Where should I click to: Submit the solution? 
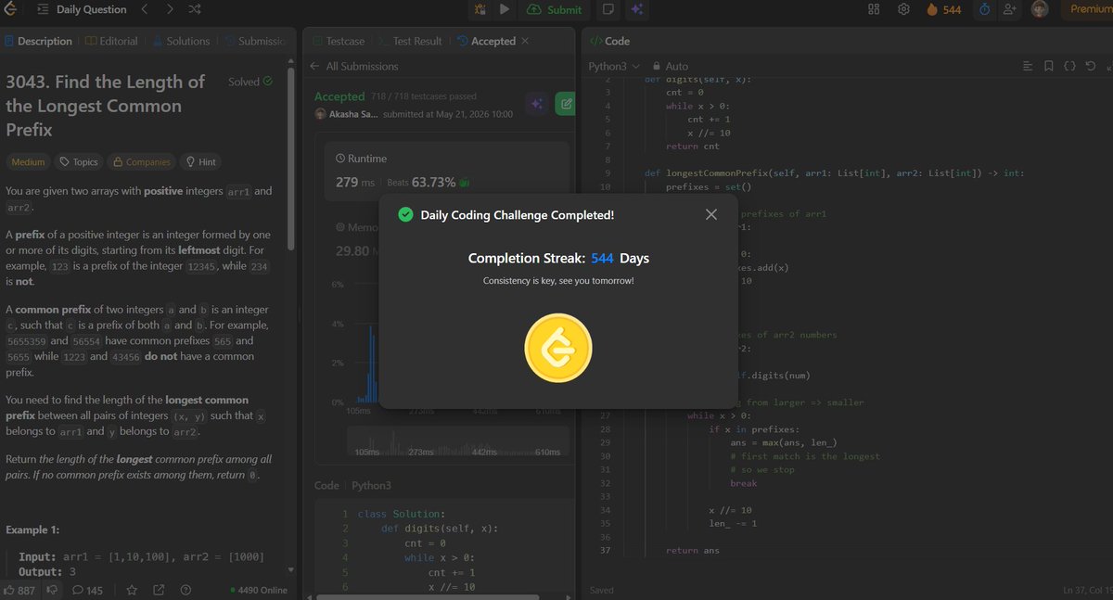coord(555,9)
